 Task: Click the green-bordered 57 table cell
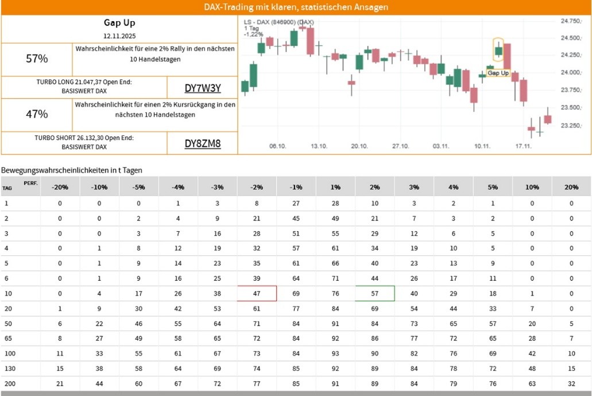(x=375, y=293)
